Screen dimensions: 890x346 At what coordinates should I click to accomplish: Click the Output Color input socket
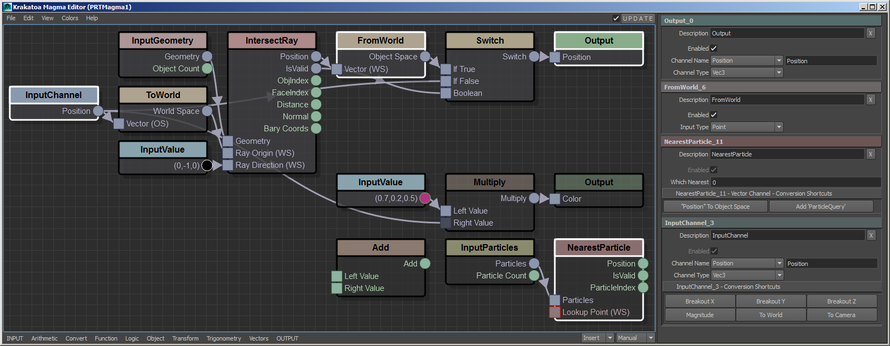click(x=555, y=199)
